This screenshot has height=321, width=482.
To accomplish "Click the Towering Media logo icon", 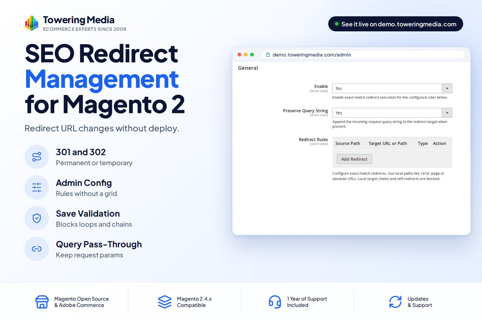I will tap(31, 23).
